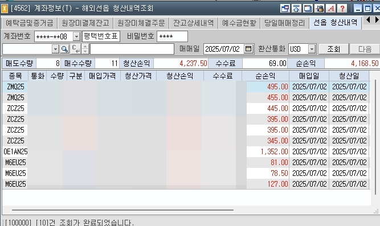Minimize the 4562 window

click(x=358, y=9)
